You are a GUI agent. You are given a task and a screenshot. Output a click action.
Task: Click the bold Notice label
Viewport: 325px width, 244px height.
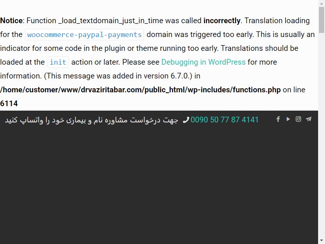pos(11,21)
